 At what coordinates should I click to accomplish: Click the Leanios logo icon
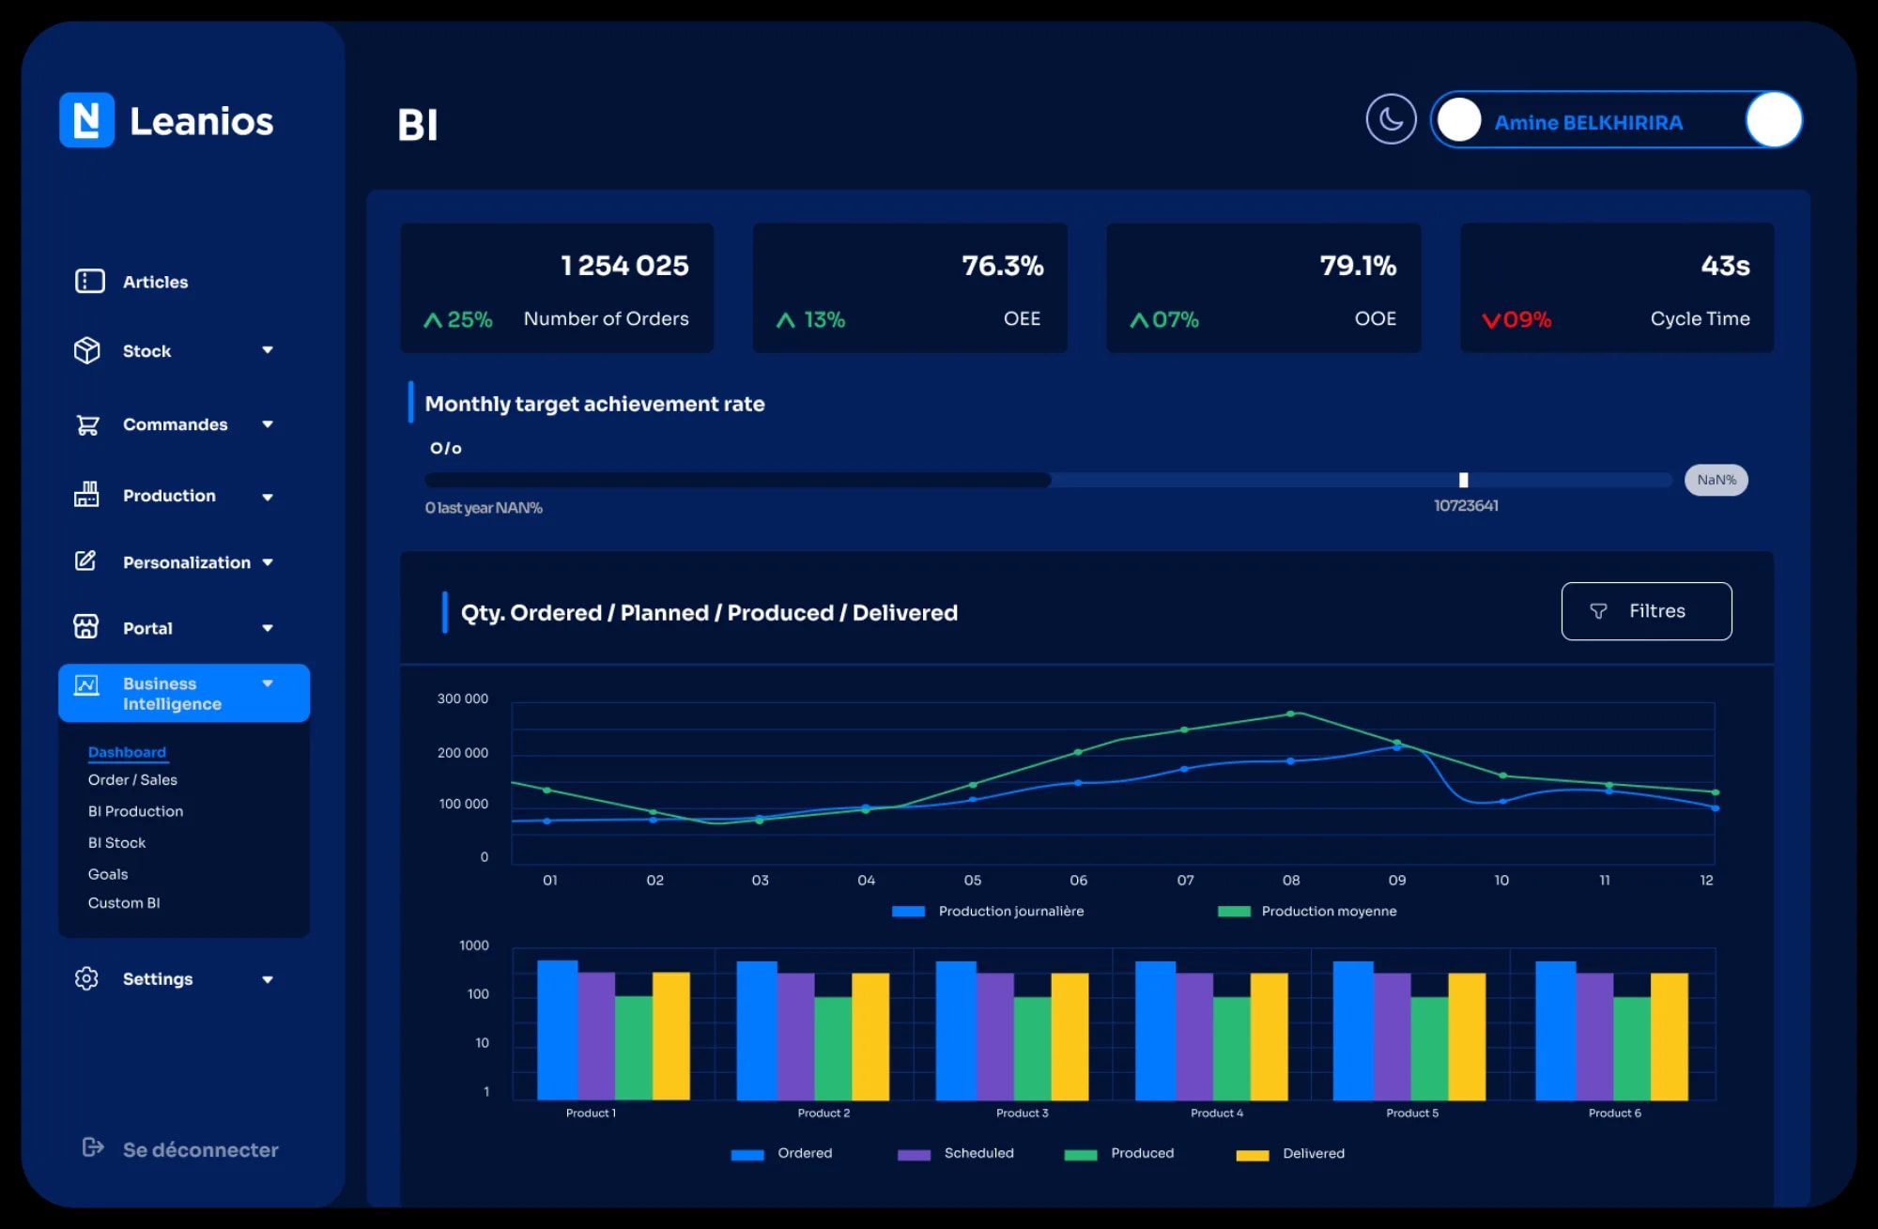click(86, 120)
